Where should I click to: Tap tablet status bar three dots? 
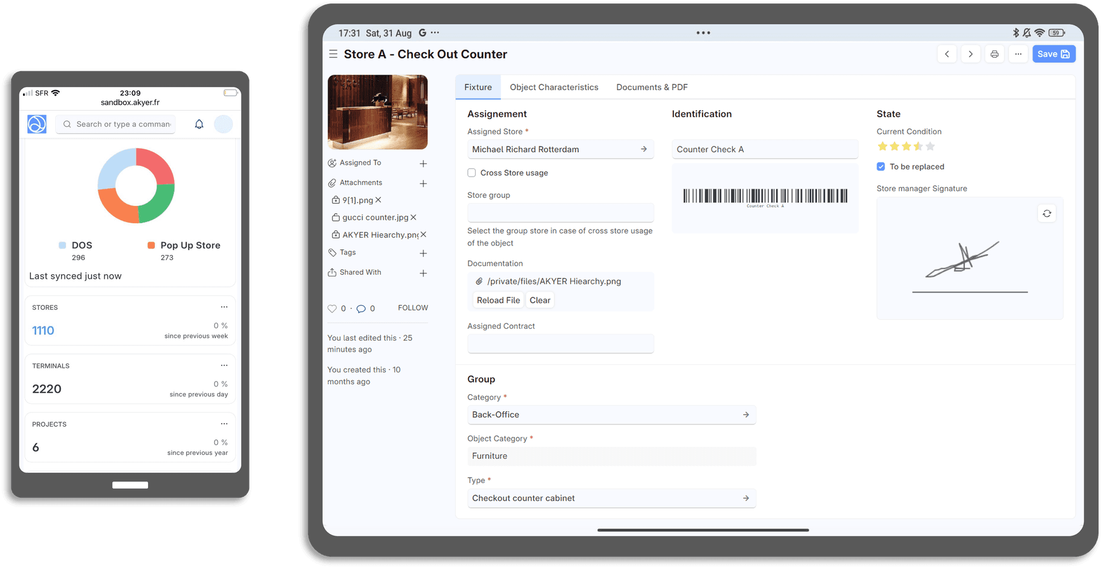click(x=703, y=33)
